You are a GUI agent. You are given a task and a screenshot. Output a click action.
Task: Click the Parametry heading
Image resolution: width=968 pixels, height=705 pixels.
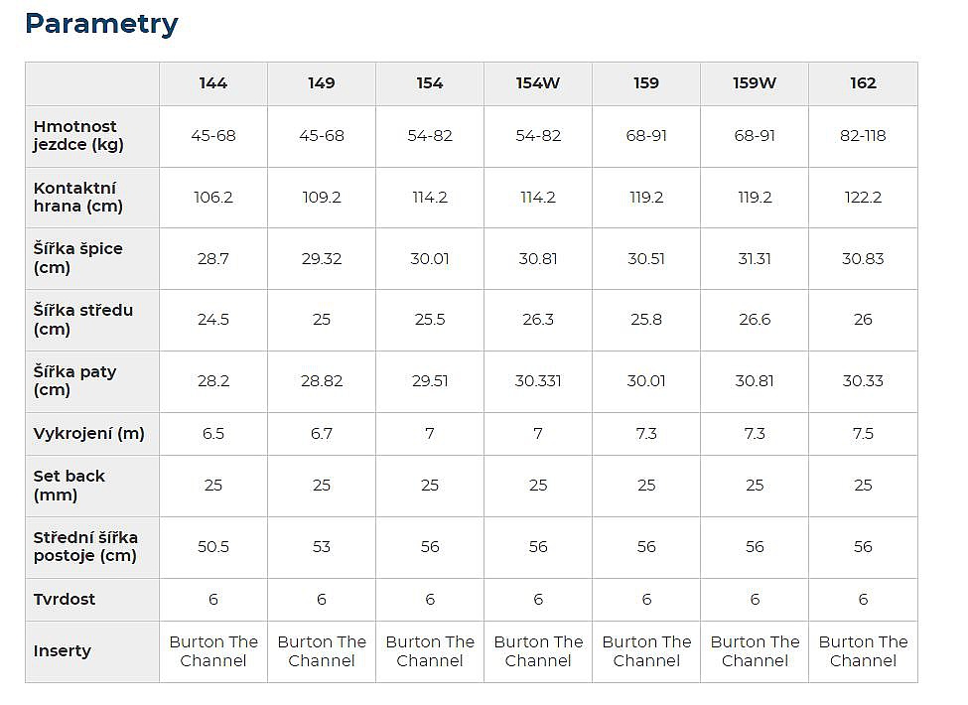101,24
